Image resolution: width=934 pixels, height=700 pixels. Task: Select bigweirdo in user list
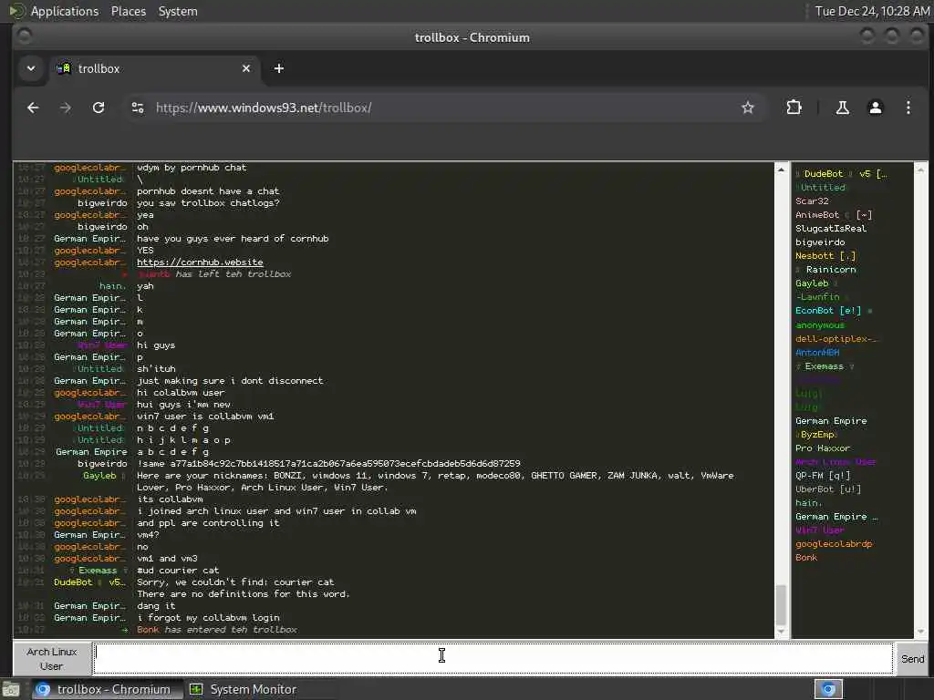pyautogui.click(x=820, y=242)
